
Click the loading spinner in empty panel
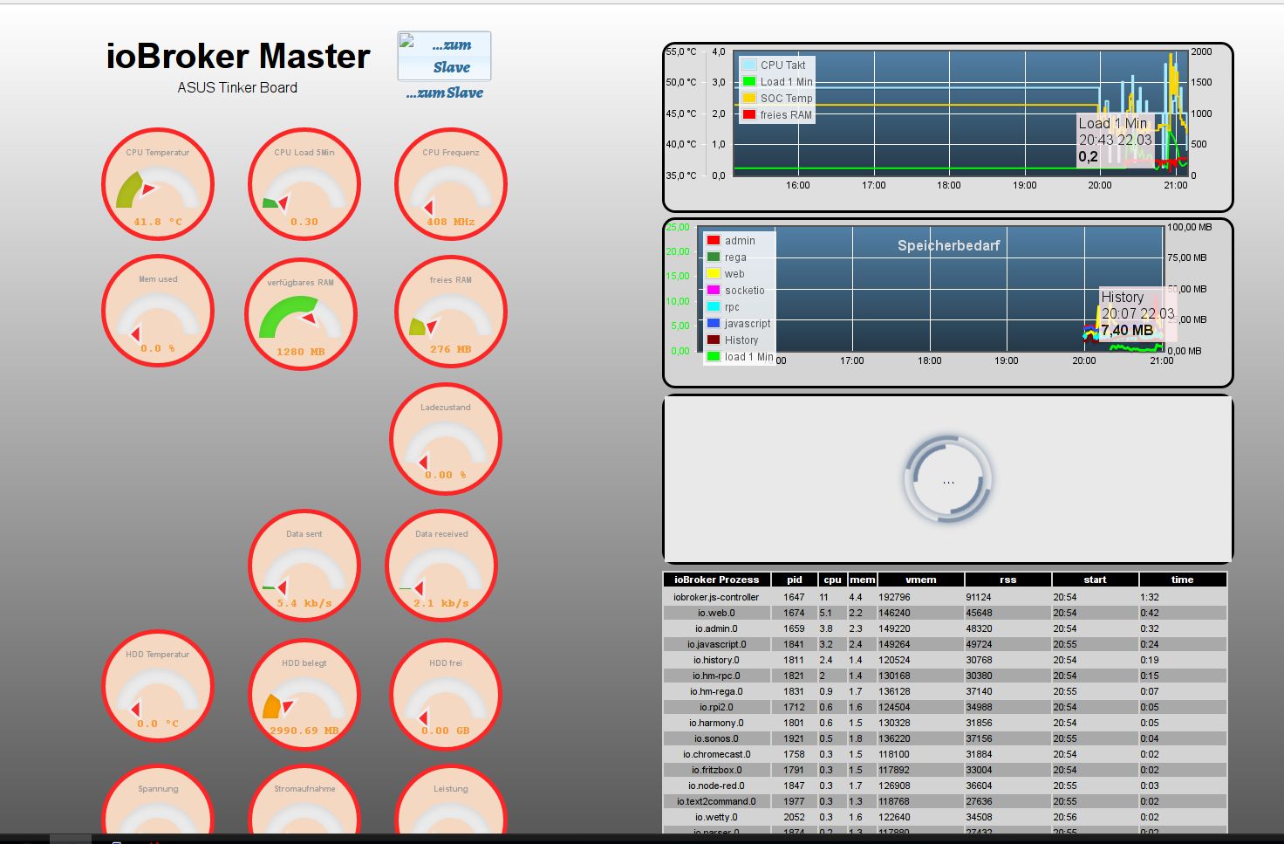pyautogui.click(x=948, y=480)
